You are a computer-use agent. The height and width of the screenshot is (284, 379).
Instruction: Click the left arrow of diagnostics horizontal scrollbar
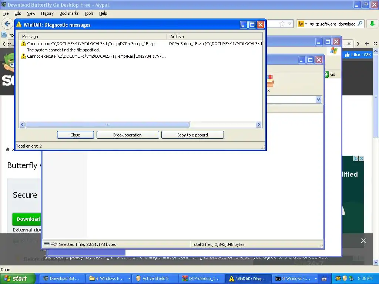22,124
